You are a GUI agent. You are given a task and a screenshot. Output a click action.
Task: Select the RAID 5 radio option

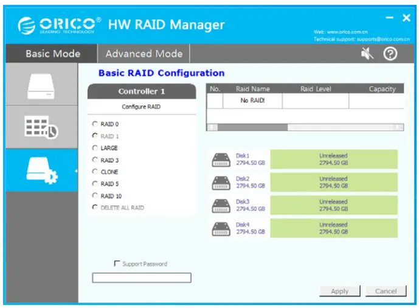point(95,184)
